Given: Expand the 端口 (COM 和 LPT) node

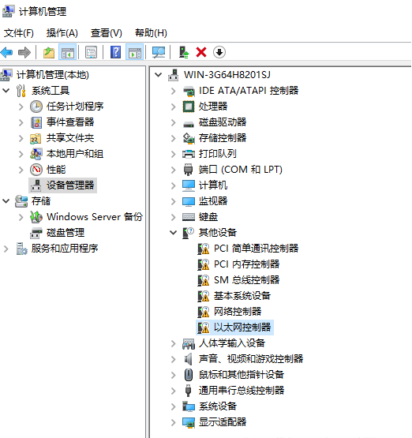Looking at the screenshot, I should coord(174,170).
